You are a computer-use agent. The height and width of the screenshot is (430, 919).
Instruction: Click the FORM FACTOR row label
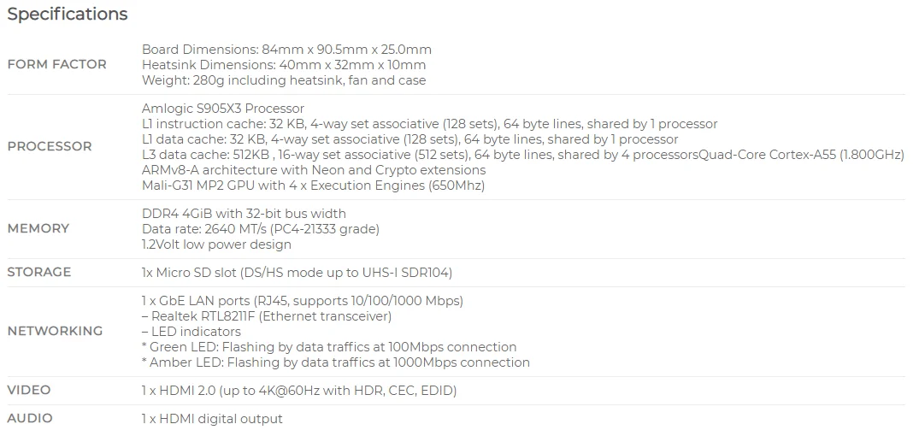[57, 65]
